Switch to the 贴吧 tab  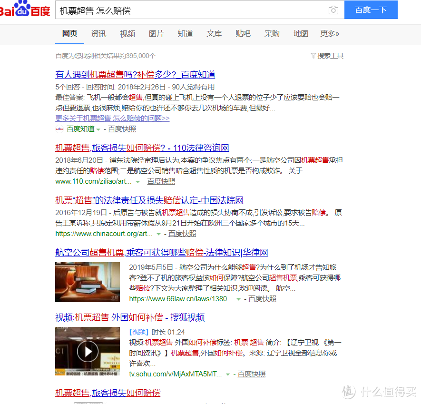(x=243, y=34)
